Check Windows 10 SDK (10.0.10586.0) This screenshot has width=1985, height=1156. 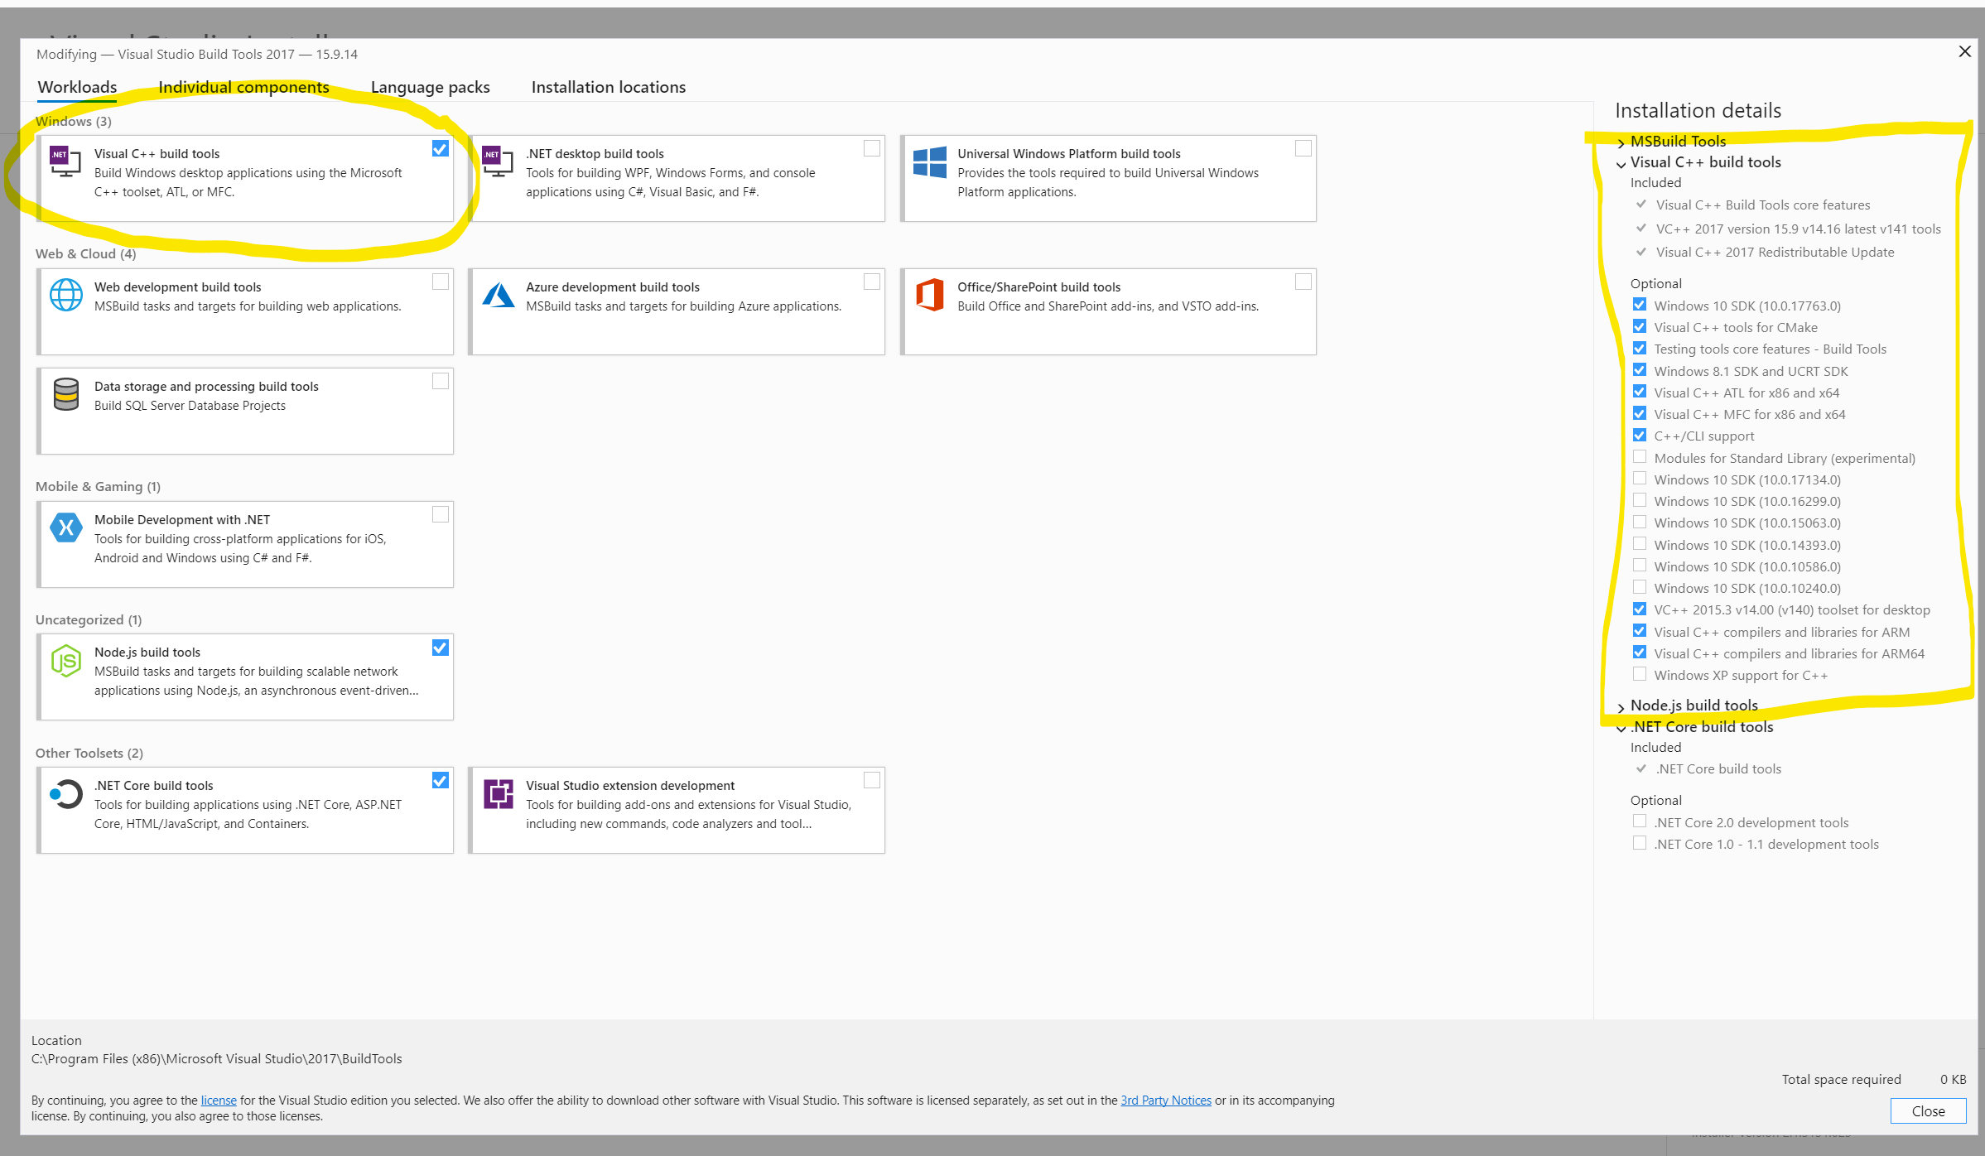click(x=1640, y=566)
